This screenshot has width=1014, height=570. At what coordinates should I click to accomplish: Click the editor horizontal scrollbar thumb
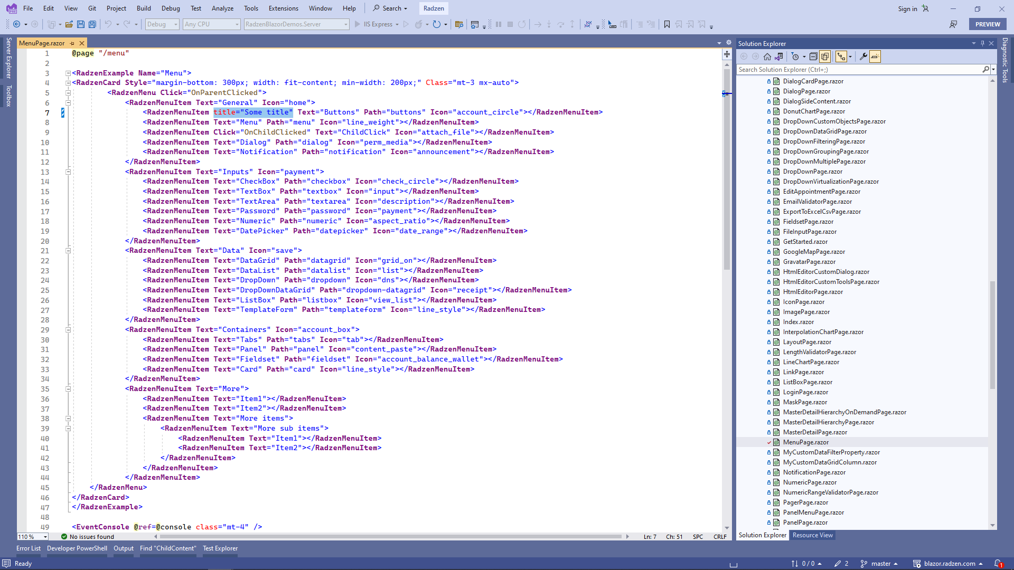click(x=391, y=537)
